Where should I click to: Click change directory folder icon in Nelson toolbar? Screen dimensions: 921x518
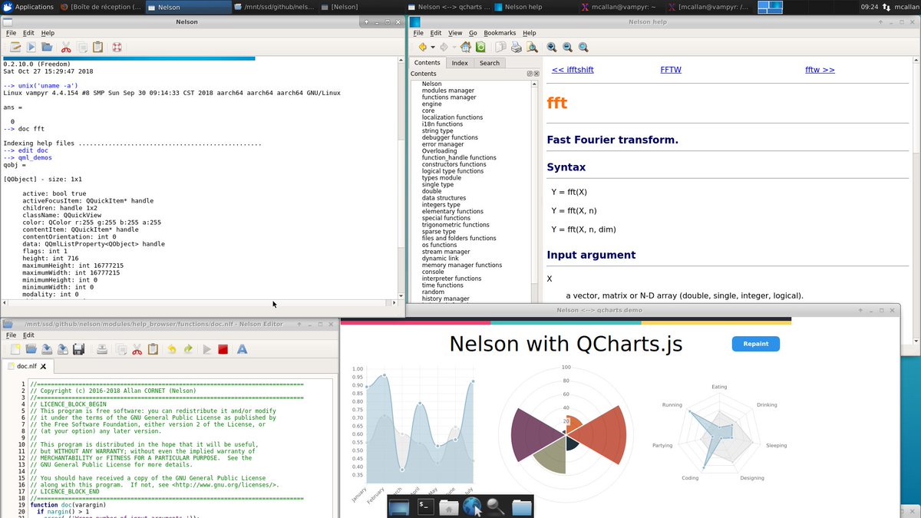[48, 48]
